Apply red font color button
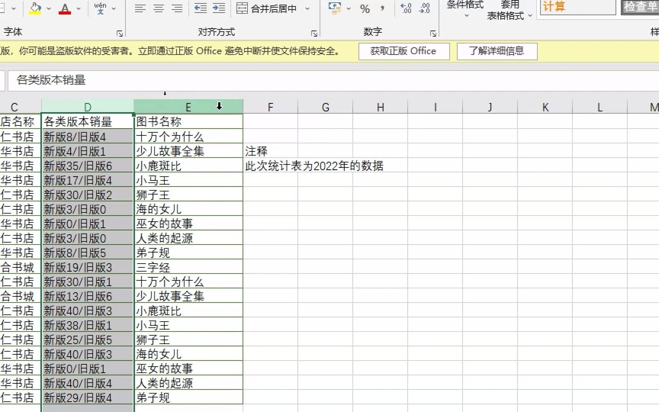Image resolution: width=659 pixels, height=412 pixels. (65, 8)
